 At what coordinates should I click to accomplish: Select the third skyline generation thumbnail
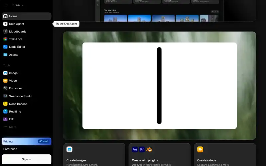(163, 18)
